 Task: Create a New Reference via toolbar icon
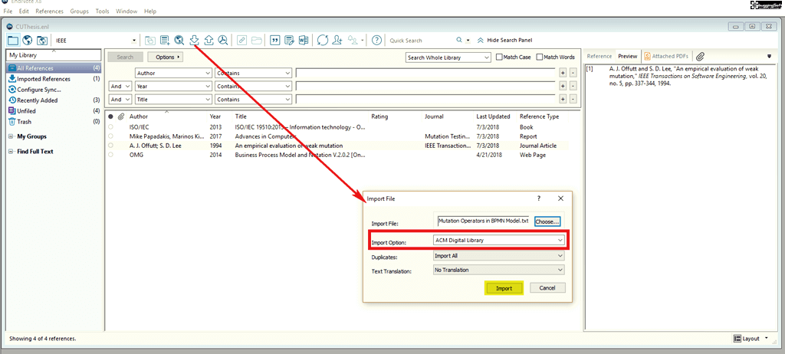tap(166, 41)
